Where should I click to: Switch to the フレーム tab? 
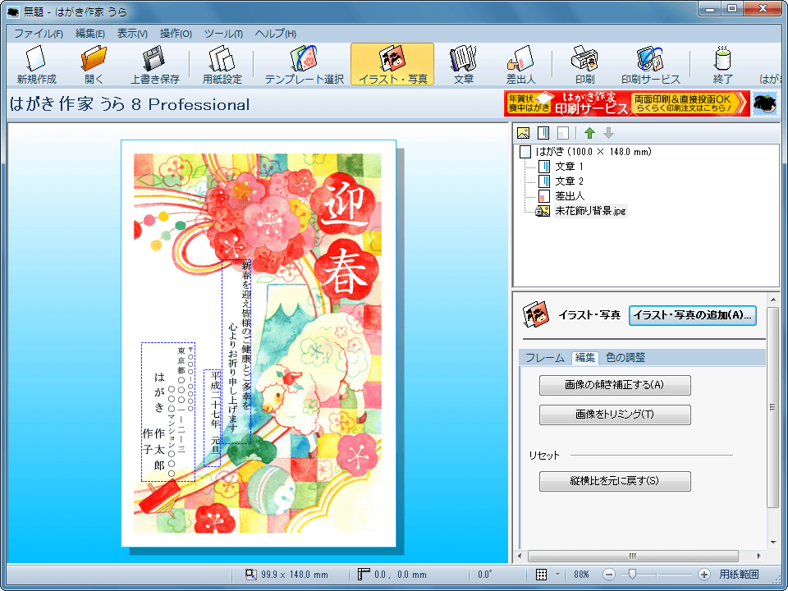[545, 358]
